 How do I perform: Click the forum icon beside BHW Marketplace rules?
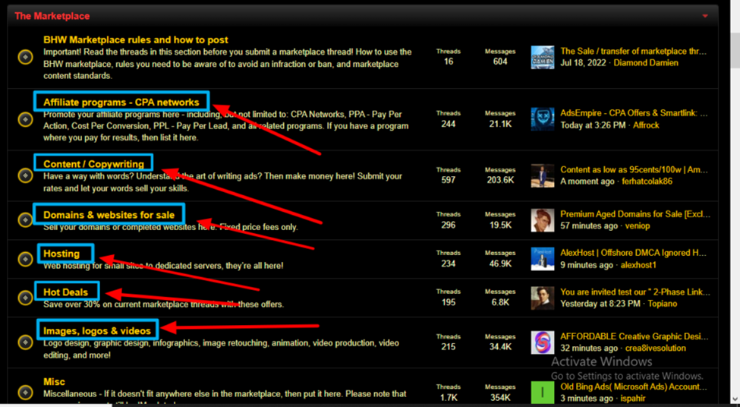tap(25, 58)
